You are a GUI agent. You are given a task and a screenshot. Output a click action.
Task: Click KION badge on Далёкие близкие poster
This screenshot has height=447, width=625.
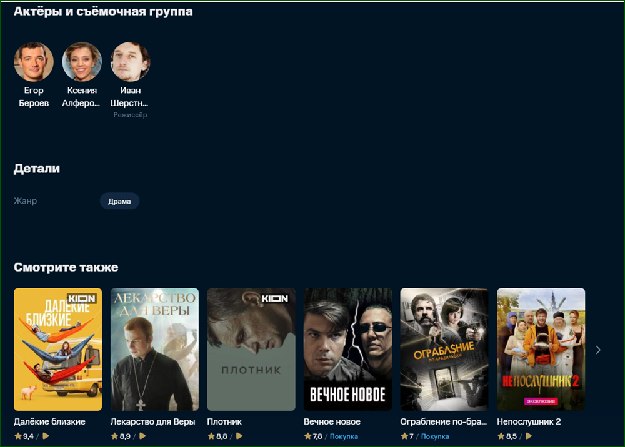pyautogui.click(x=82, y=298)
